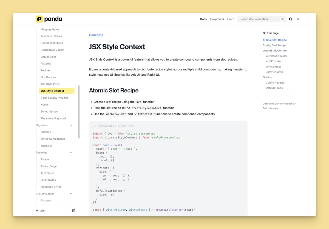The height and width of the screenshot is (229, 329).
Task: Open Merging Styles in sidebar
Action: click(x=50, y=29)
